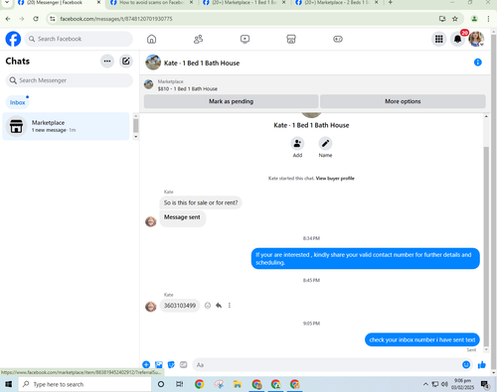Click the Search Facebook field
Screen dimensions: 497x392
click(x=79, y=39)
